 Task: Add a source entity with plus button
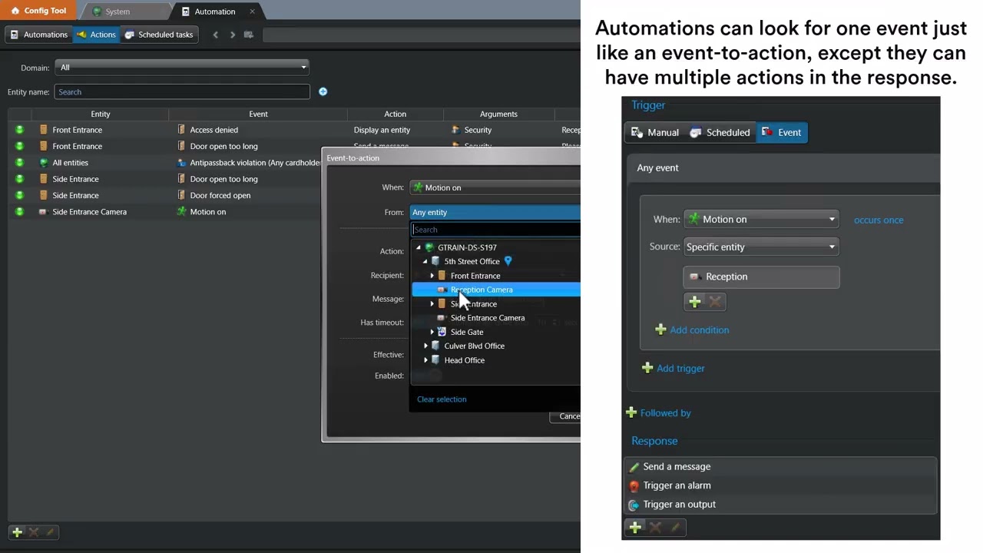coord(694,302)
